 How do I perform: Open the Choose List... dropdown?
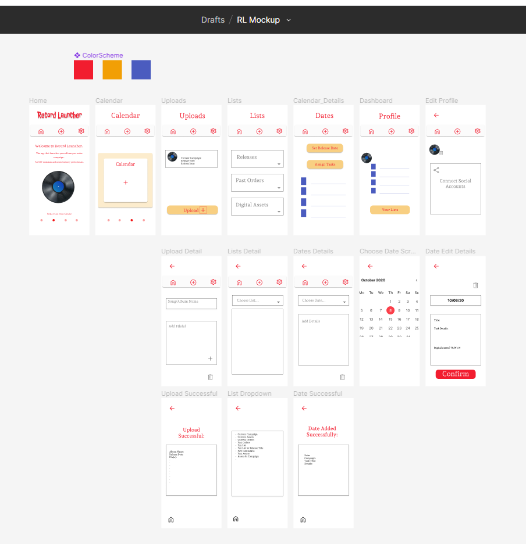pos(257,300)
